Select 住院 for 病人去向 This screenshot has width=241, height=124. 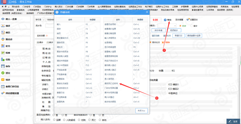tap(79, 120)
